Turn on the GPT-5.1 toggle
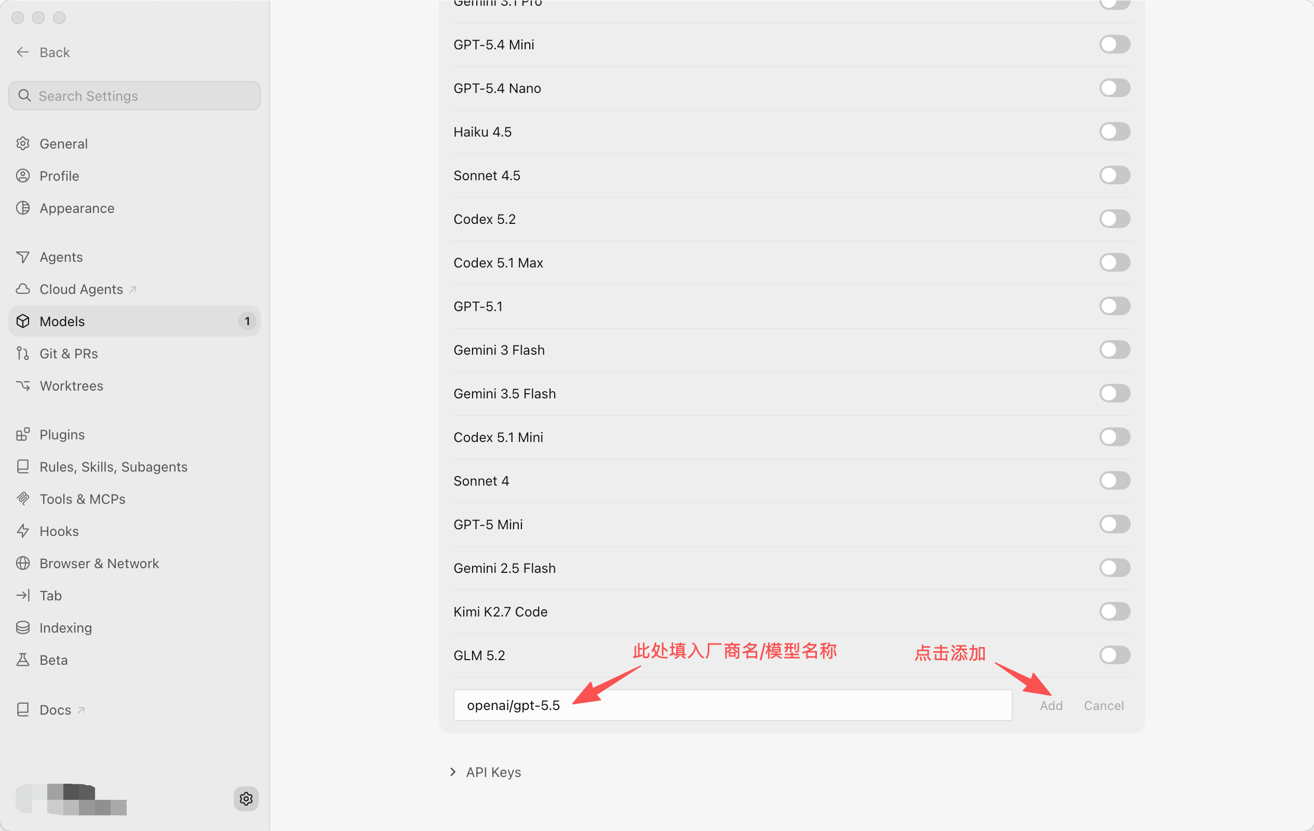Image resolution: width=1314 pixels, height=831 pixels. (x=1114, y=306)
